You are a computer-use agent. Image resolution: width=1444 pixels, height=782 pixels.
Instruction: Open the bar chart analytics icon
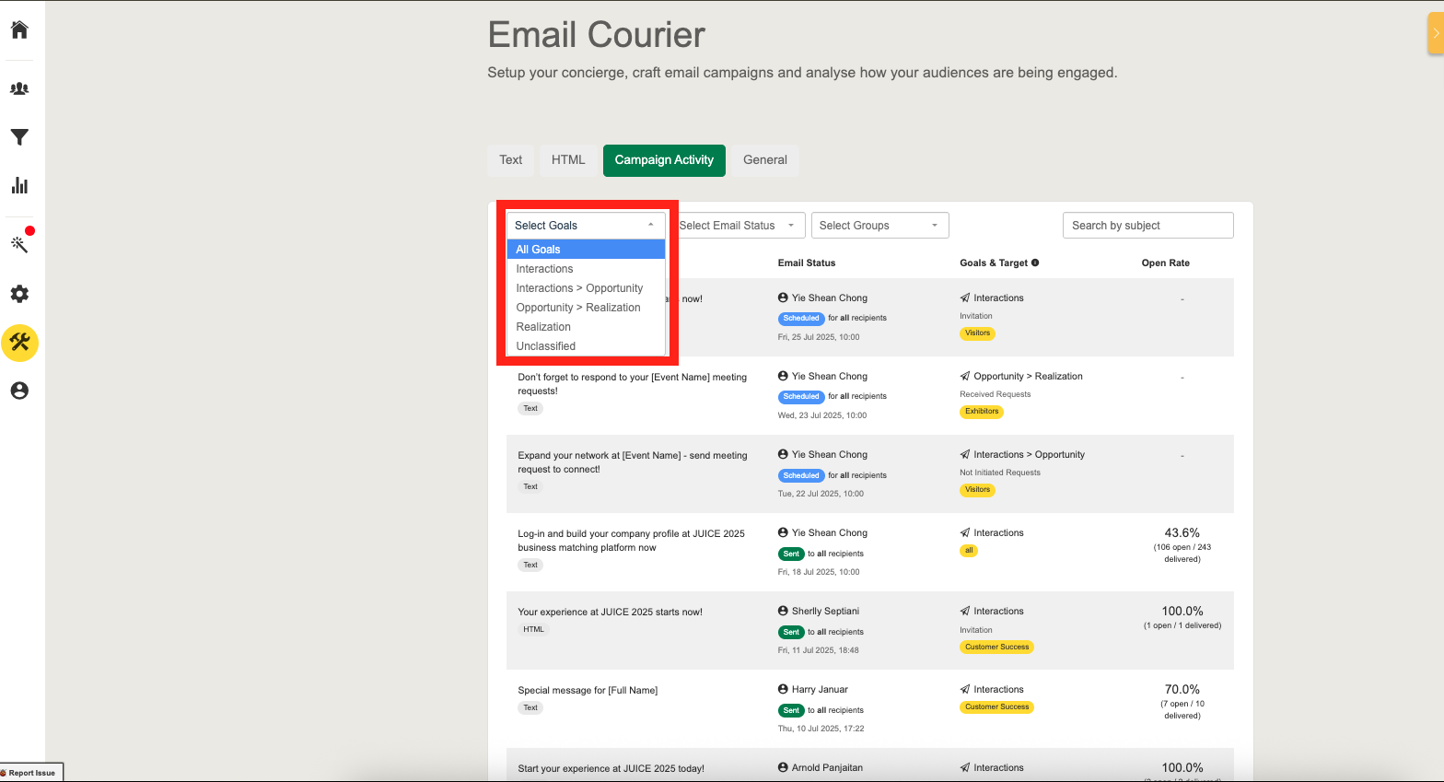pyautogui.click(x=19, y=185)
